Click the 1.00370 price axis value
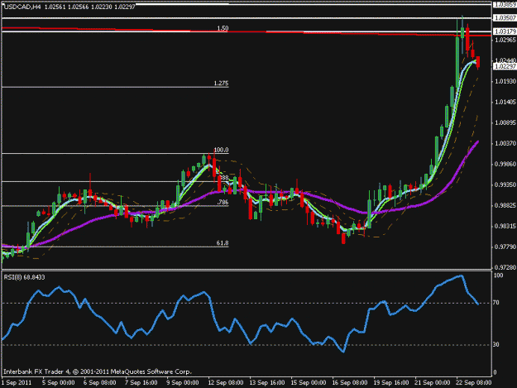This screenshot has width=517, height=388. point(505,143)
